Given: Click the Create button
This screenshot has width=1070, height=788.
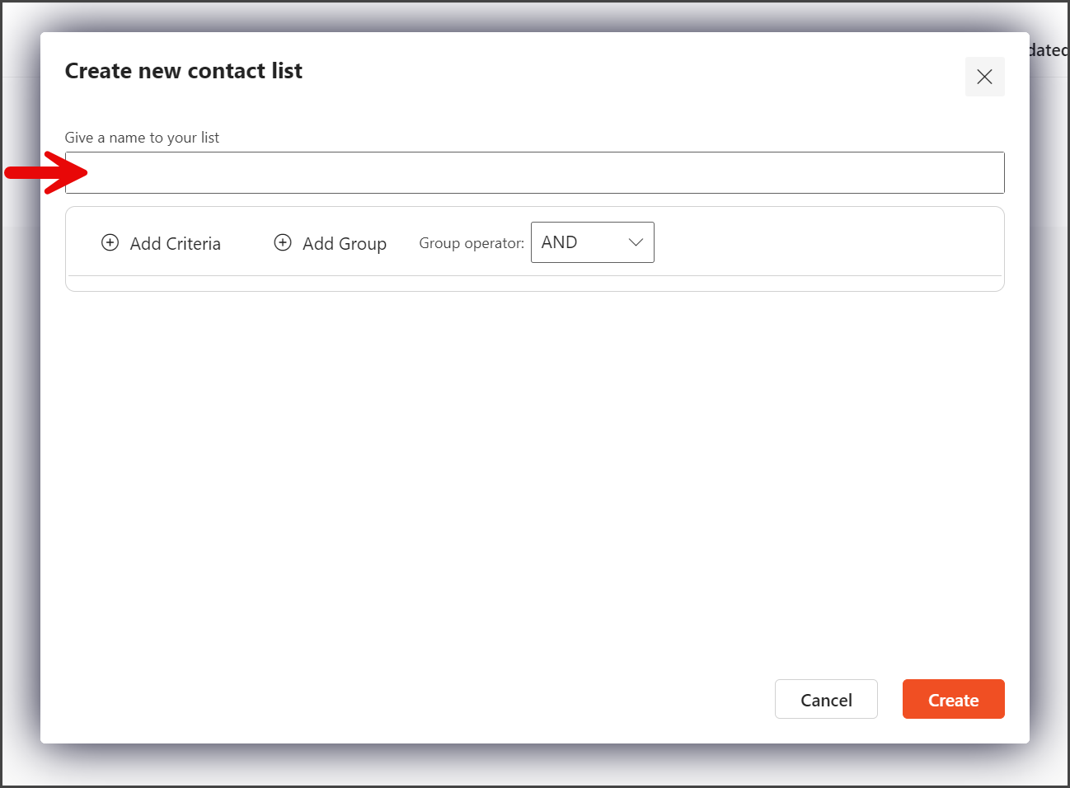Looking at the screenshot, I should 953,699.
